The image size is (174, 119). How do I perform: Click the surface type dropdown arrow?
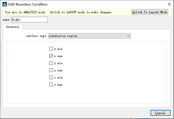128,36
